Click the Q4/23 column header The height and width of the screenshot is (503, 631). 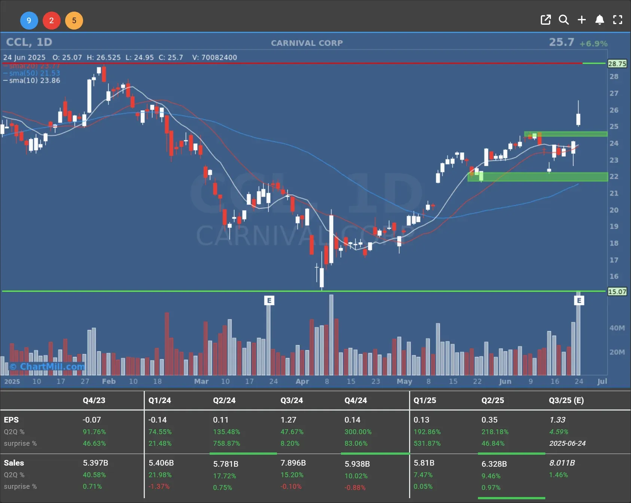94,400
